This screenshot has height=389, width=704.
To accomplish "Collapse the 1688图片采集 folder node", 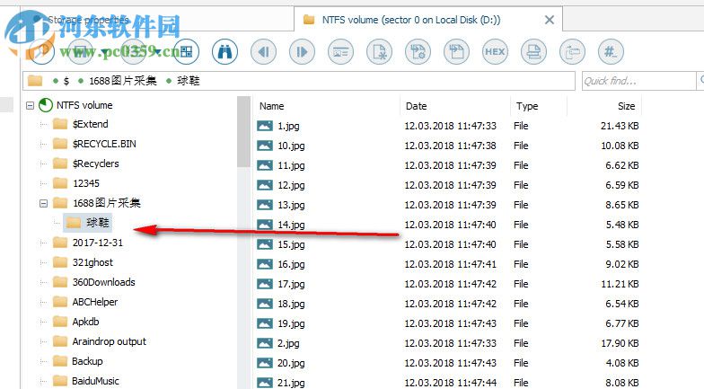I will [x=43, y=203].
